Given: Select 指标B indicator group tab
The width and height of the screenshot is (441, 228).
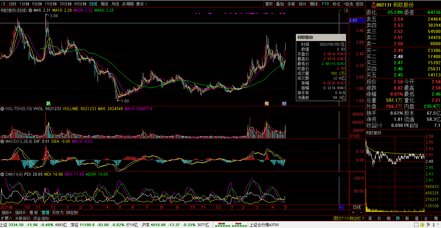Looking at the screenshot, I should click(20, 212).
